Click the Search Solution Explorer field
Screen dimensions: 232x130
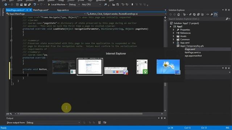tap(197, 19)
